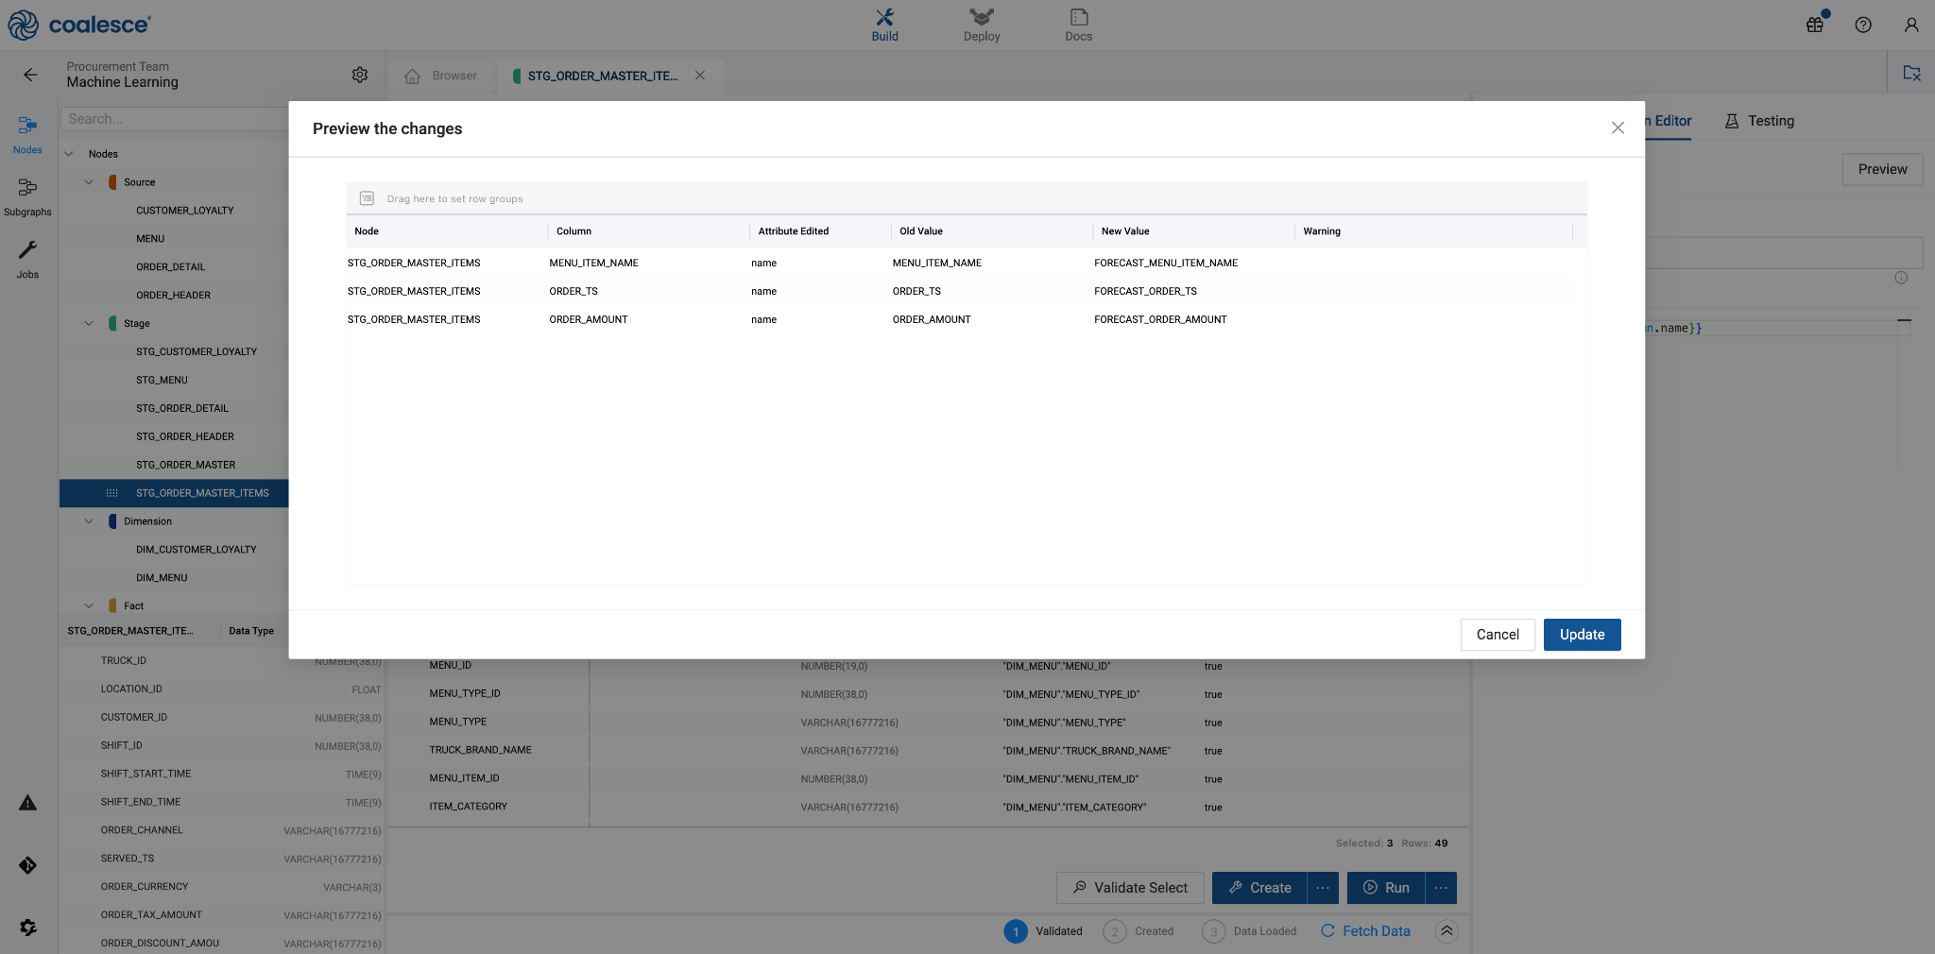The width and height of the screenshot is (1935, 954).
Task: Switch to the Browser tab
Action: pos(441,76)
